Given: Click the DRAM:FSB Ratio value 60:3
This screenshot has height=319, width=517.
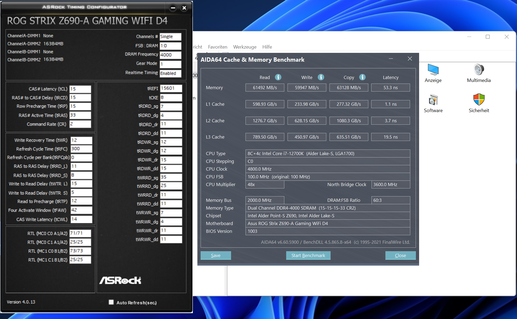Looking at the screenshot, I should pos(390,200).
